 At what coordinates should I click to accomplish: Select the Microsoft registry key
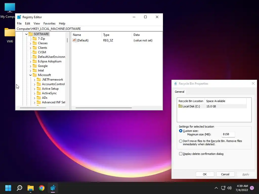(44, 75)
